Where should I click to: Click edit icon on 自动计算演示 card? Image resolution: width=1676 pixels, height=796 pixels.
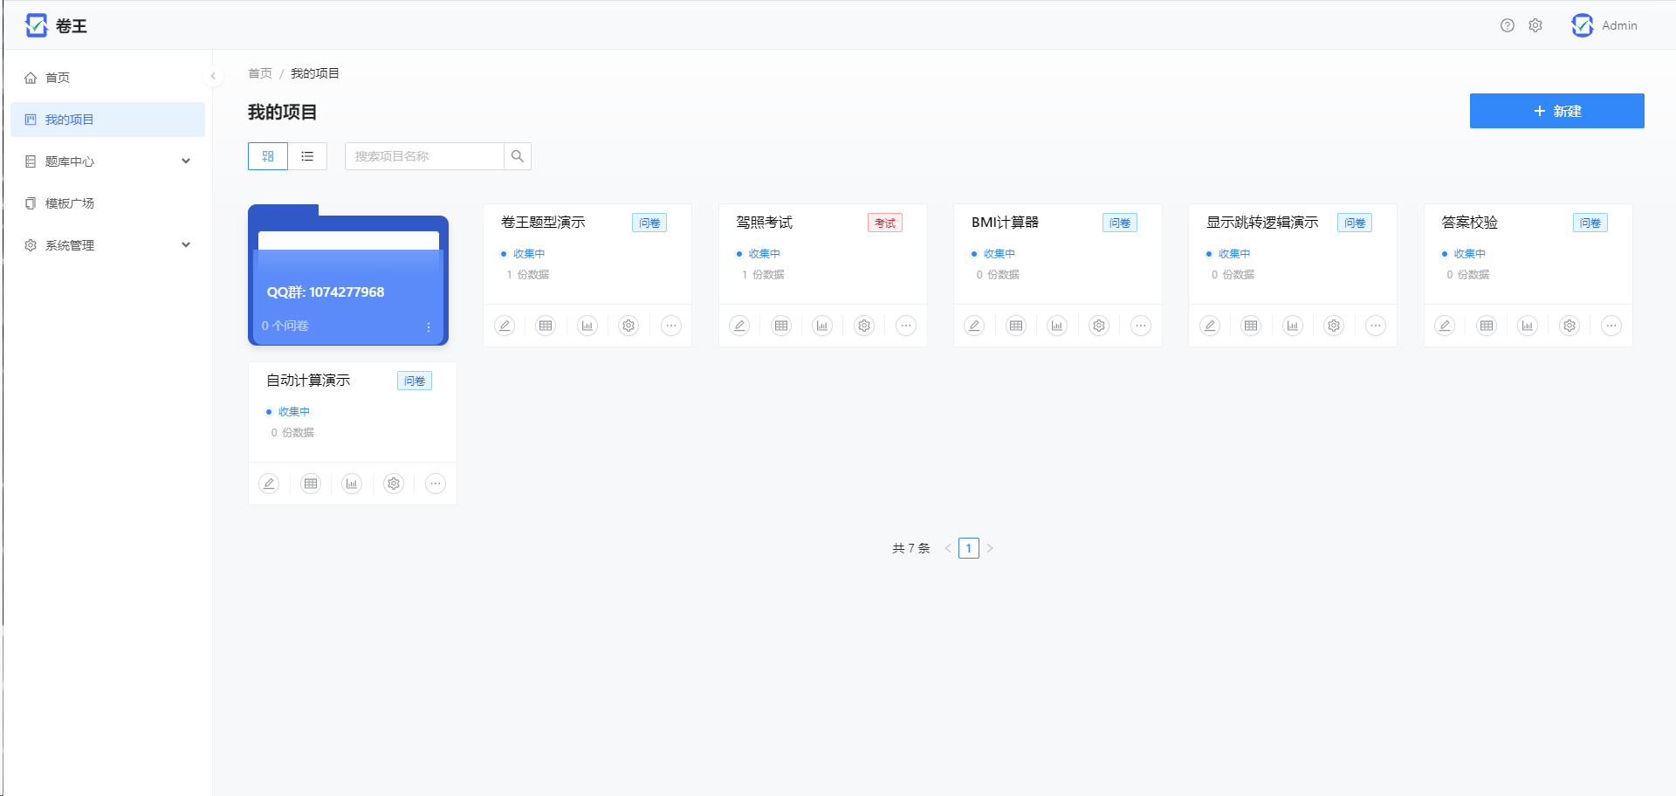click(x=269, y=484)
